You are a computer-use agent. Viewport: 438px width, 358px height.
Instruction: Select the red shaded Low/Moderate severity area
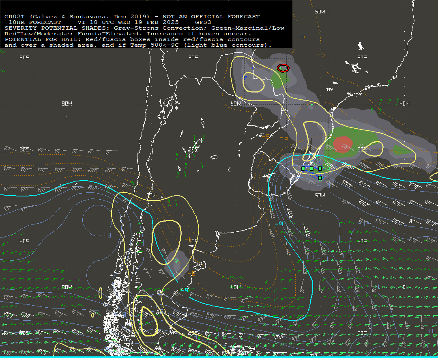(343, 144)
